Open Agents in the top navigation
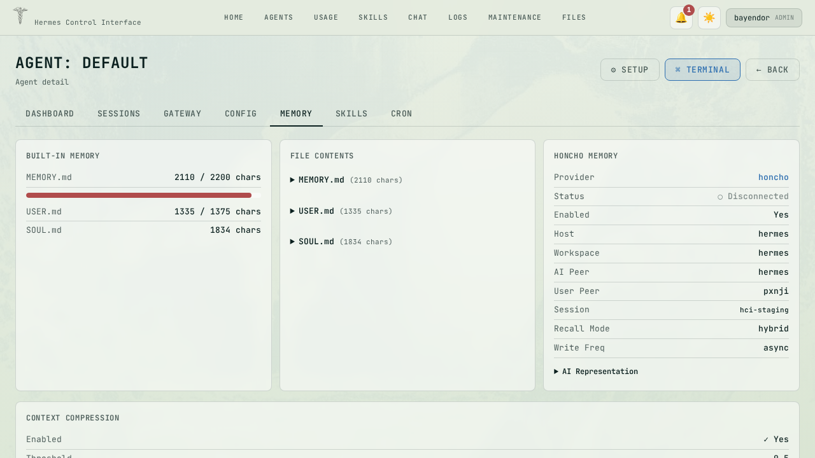The width and height of the screenshot is (815, 458). tap(278, 18)
